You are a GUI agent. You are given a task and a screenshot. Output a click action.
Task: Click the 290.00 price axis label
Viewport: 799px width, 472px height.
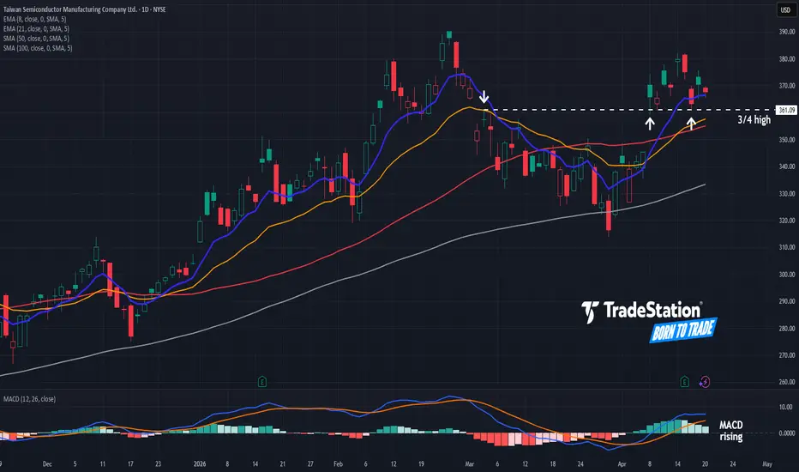point(787,301)
